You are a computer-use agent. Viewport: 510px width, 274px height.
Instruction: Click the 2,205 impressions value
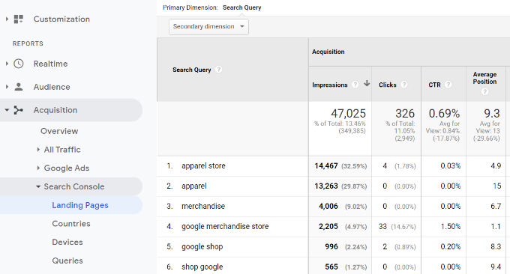(x=328, y=226)
